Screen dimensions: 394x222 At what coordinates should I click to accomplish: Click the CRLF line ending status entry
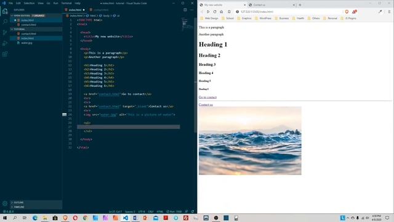151,212
